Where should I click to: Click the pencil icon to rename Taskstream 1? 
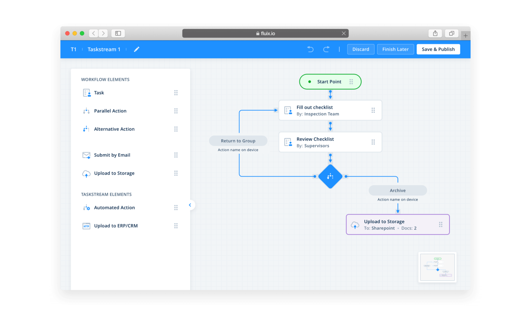click(136, 49)
